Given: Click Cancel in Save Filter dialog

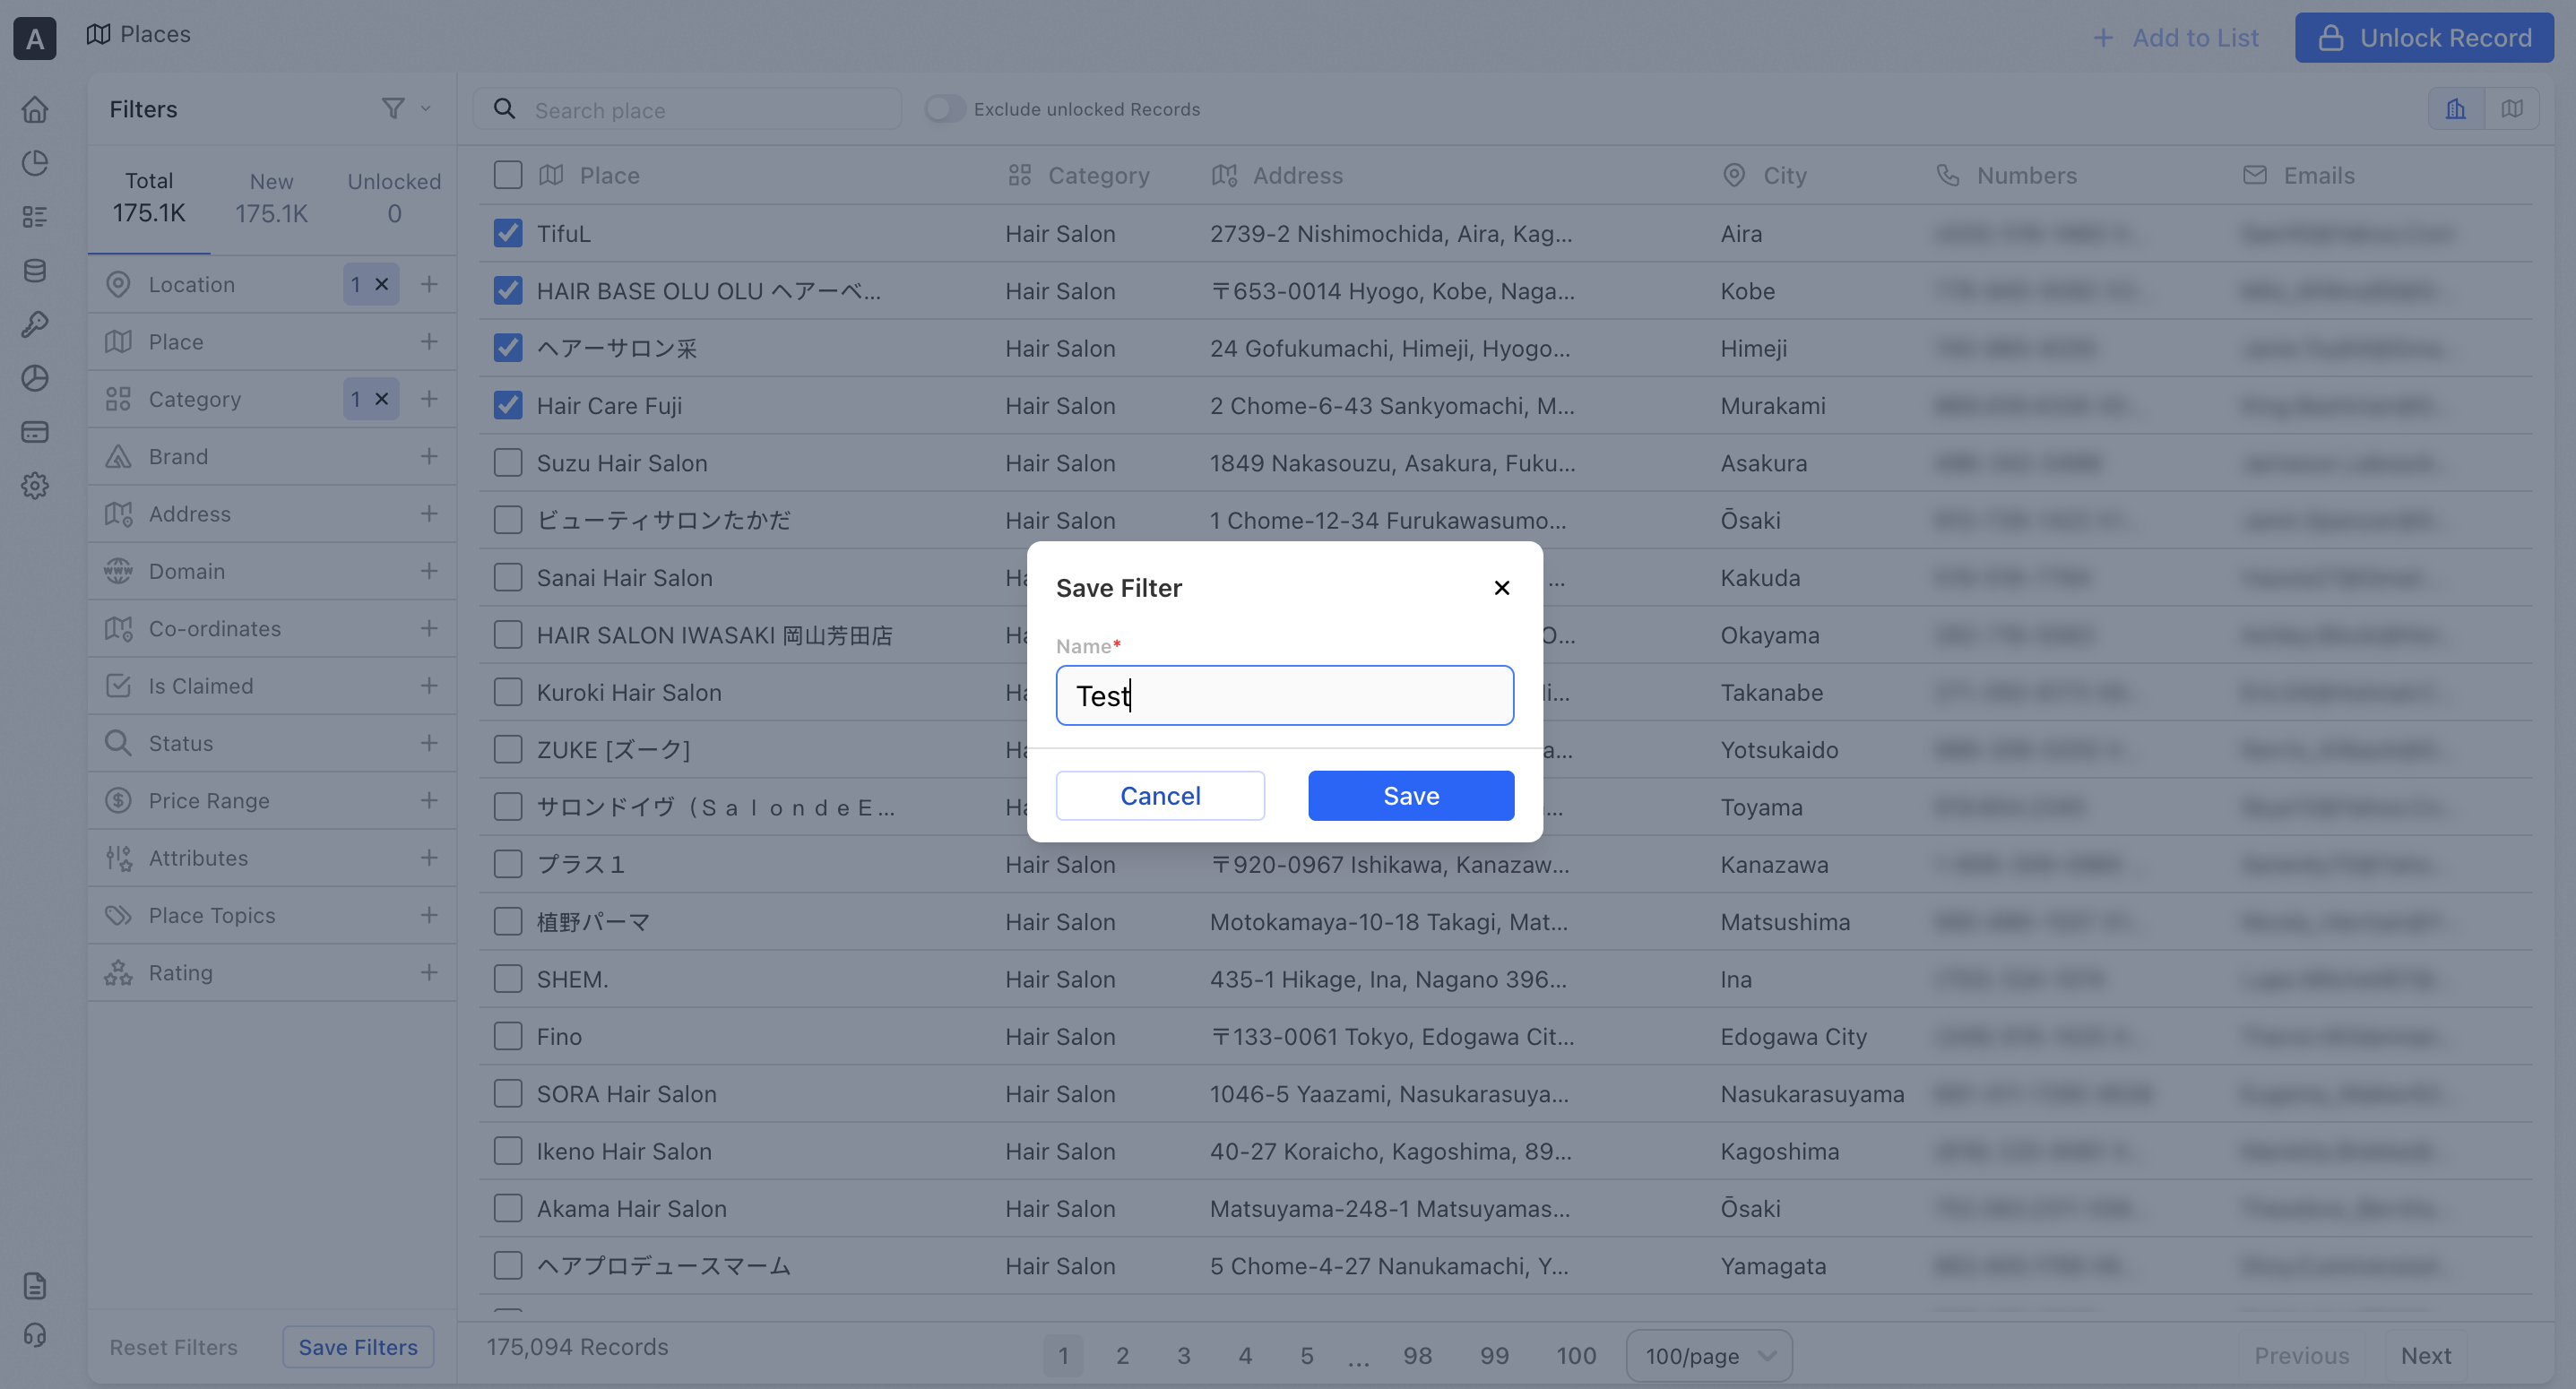Looking at the screenshot, I should pos(1160,796).
